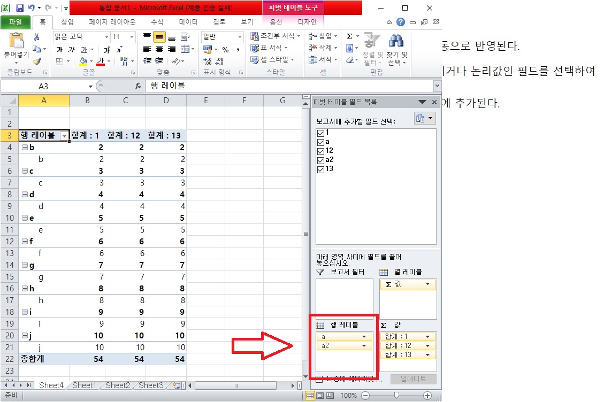Uncheck field a2 in the field list
Screen dimensions: 604x402
coord(320,160)
